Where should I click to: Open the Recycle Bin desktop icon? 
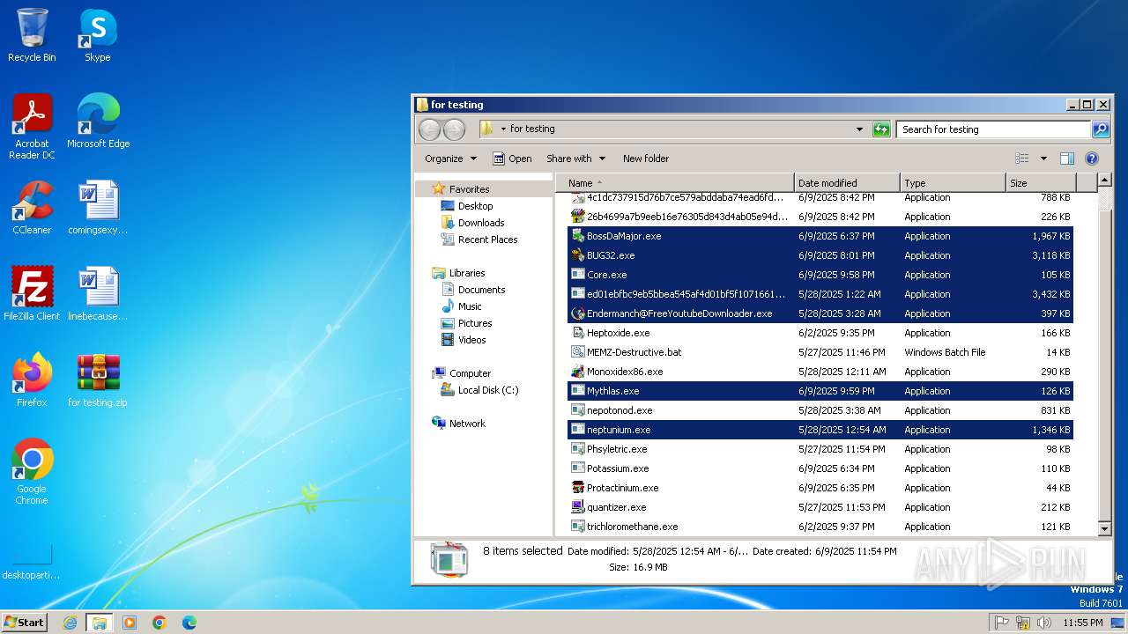click(x=32, y=35)
